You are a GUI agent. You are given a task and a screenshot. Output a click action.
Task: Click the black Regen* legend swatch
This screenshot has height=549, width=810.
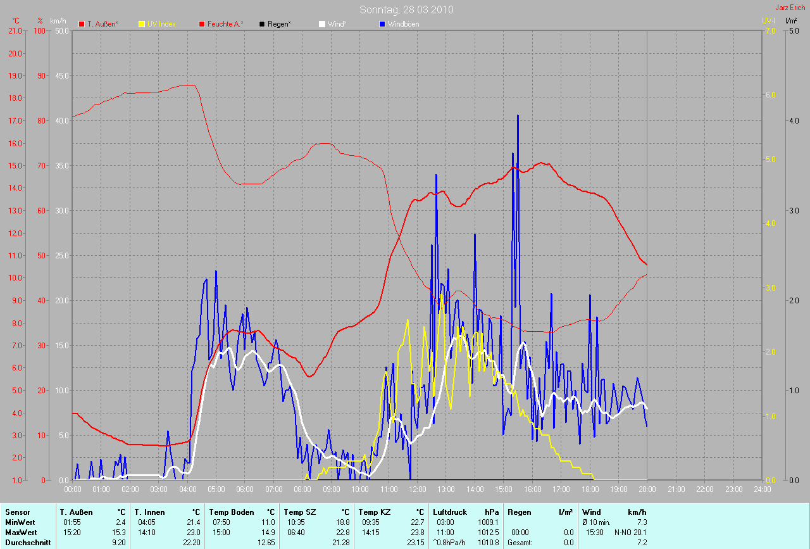(x=262, y=24)
